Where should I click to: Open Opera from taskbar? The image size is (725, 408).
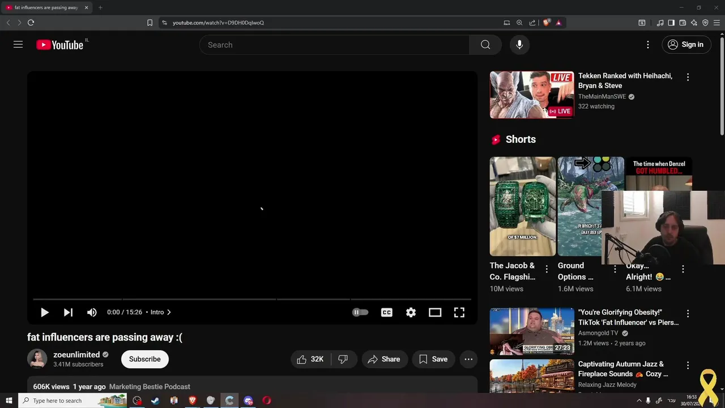(267, 401)
